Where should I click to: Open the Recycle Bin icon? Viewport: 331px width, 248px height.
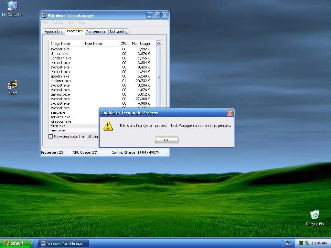(315, 218)
